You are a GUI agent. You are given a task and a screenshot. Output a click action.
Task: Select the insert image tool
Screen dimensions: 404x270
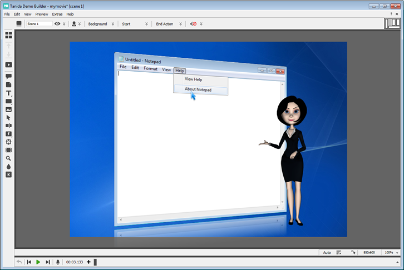(8, 109)
